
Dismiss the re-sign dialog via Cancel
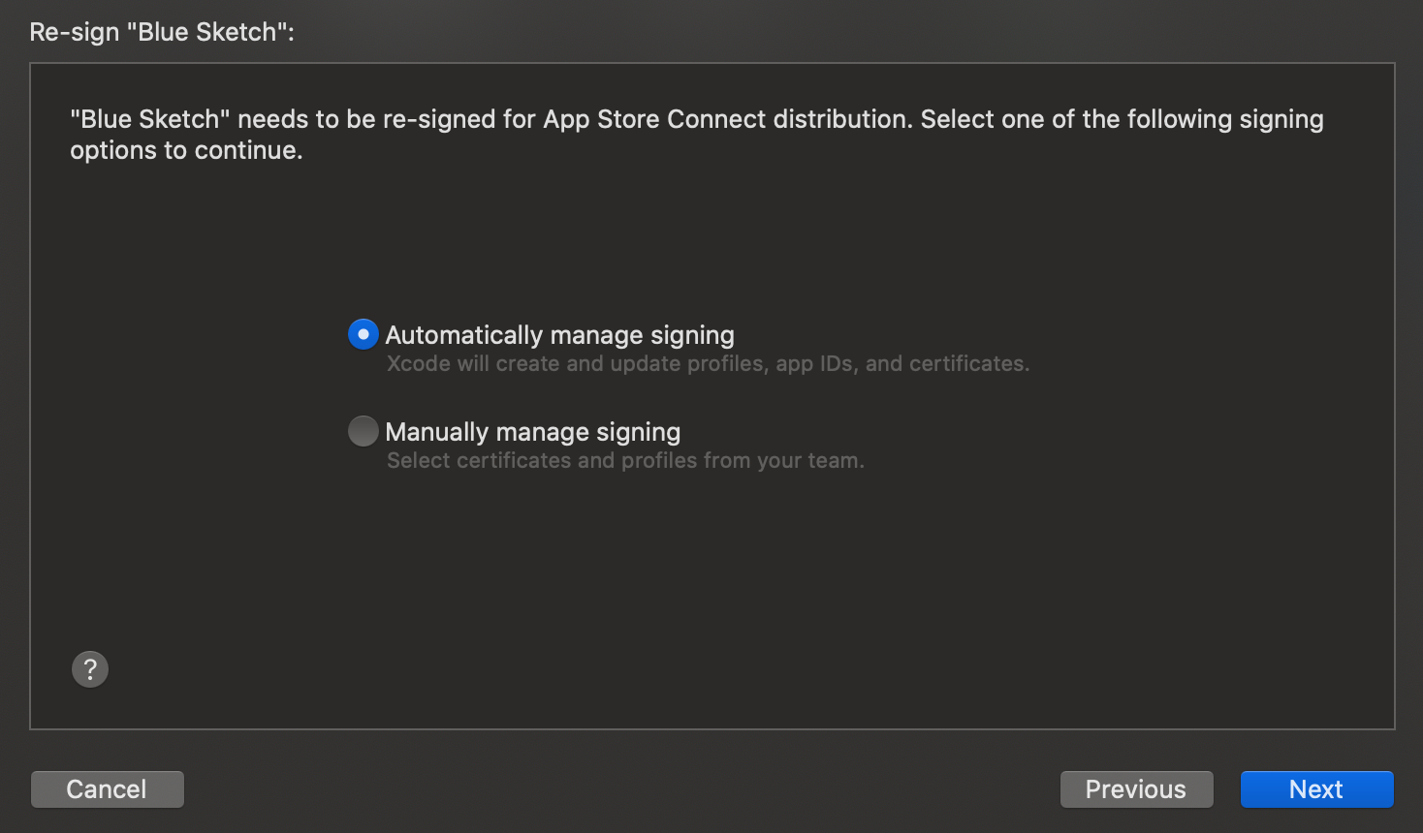click(107, 789)
